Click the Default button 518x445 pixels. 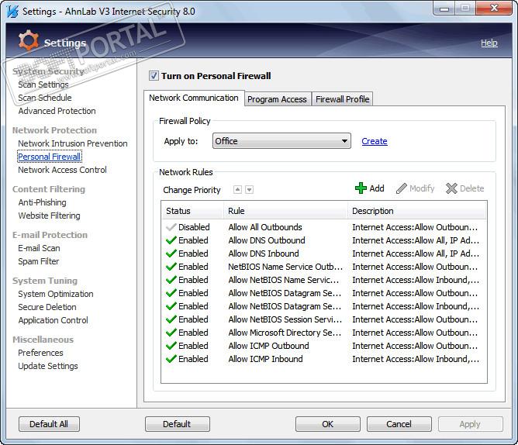click(x=177, y=424)
